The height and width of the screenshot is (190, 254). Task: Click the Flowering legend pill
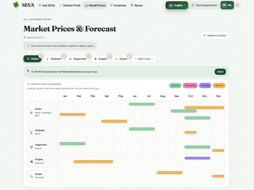pyautogui.click(x=190, y=85)
